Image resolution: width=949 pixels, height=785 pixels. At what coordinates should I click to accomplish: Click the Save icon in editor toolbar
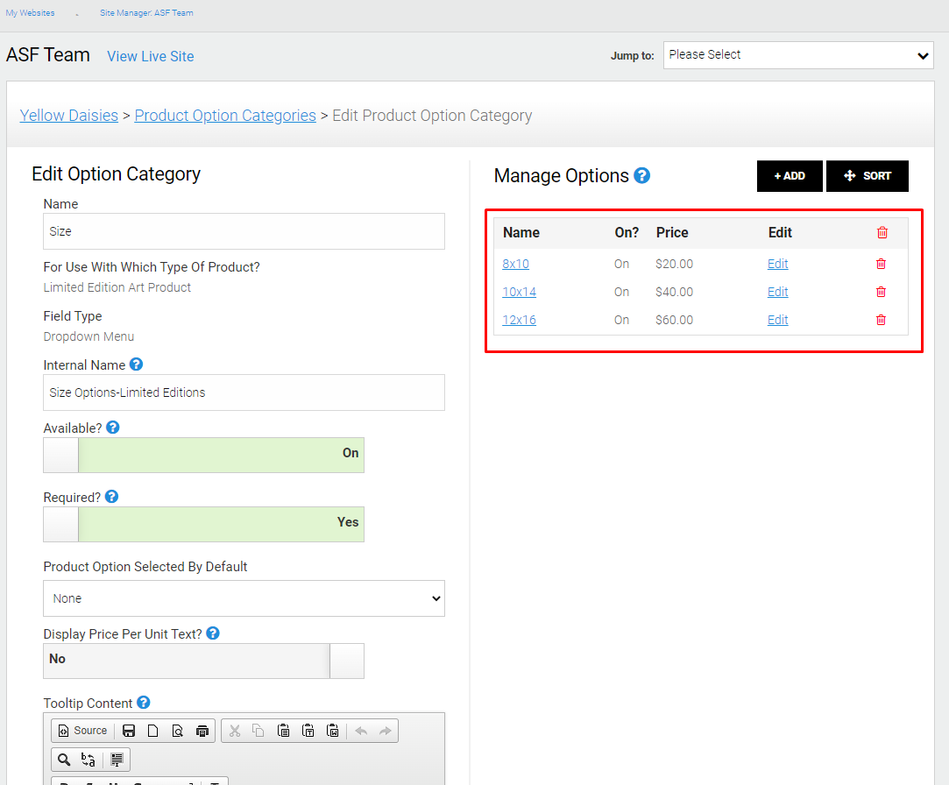pyautogui.click(x=128, y=731)
